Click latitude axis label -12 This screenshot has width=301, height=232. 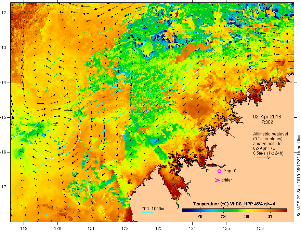click(x=4, y=13)
